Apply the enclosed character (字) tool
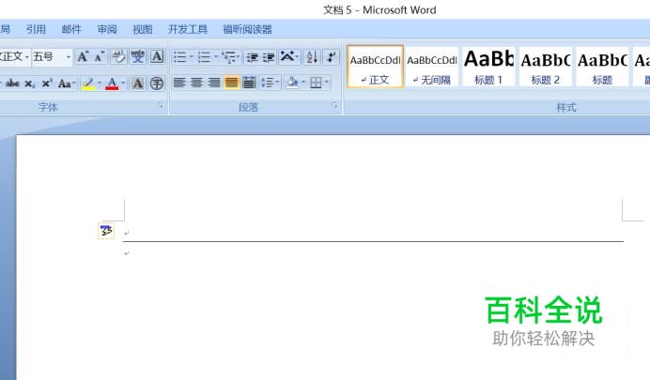Viewport: 650px width, 380px height. [x=157, y=84]
